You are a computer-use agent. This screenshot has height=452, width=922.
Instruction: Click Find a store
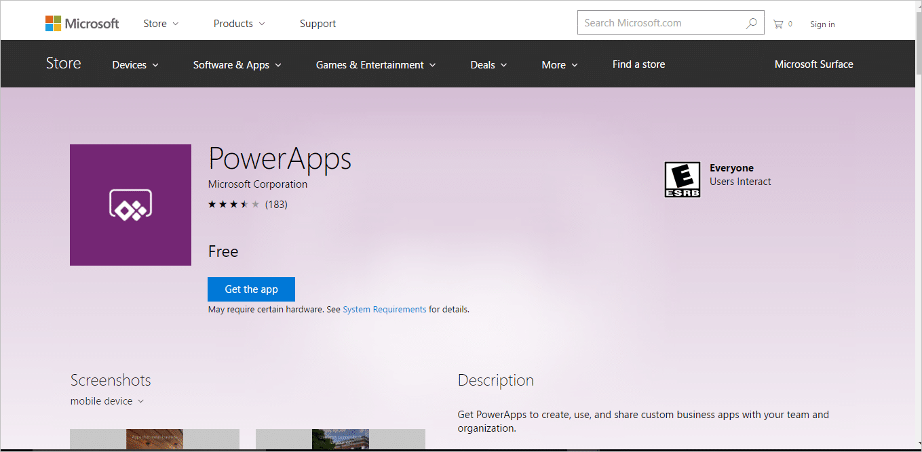(638, 64)
